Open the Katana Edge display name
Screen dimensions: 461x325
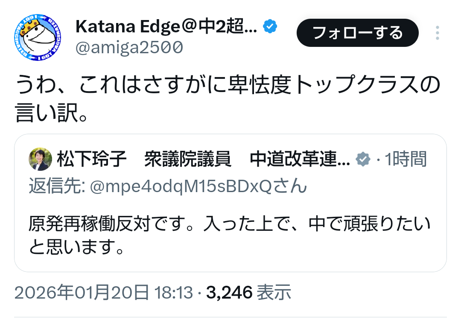(x=166, y=27)
